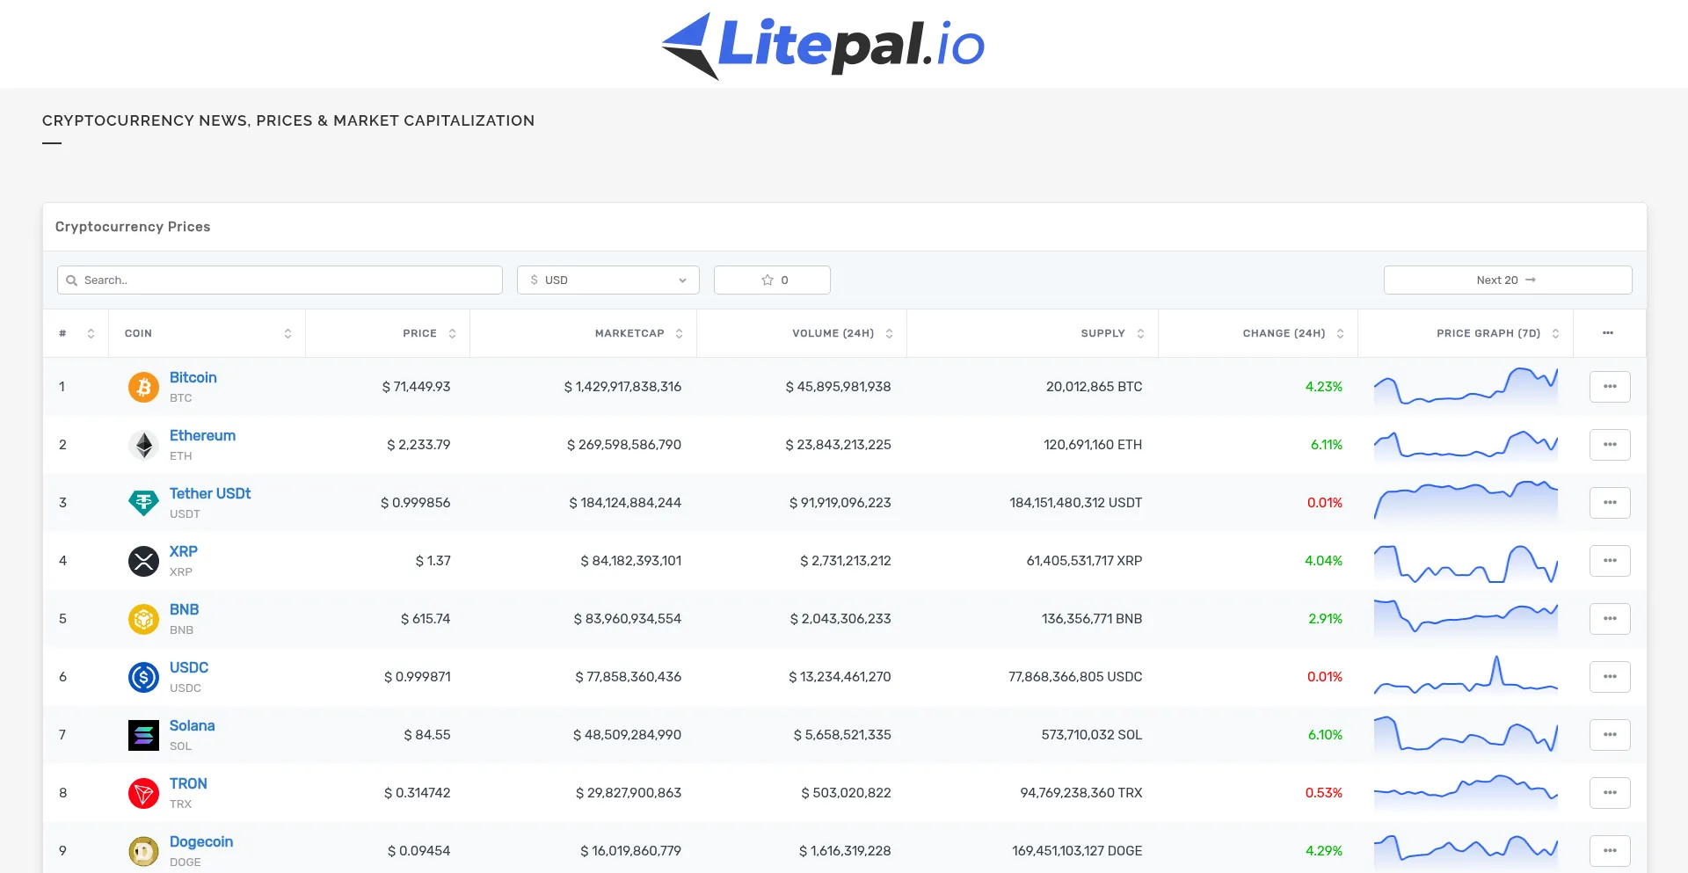The height and width of the screenshot is (873, 1688).
Task: Open the Solana coin link
Action: 193,725
